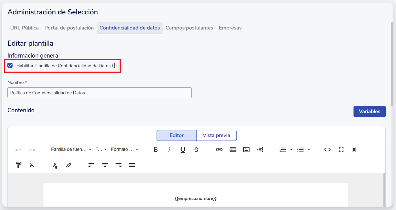Image resolution: width=396 pixels, height=210 pixels.
Task: Toggle bold text formatting
Action: [x=156, y=149]
